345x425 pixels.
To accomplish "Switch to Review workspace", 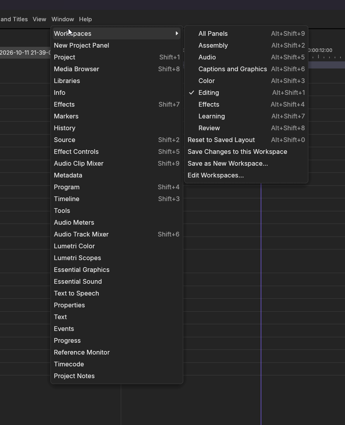I will [246, 128].
